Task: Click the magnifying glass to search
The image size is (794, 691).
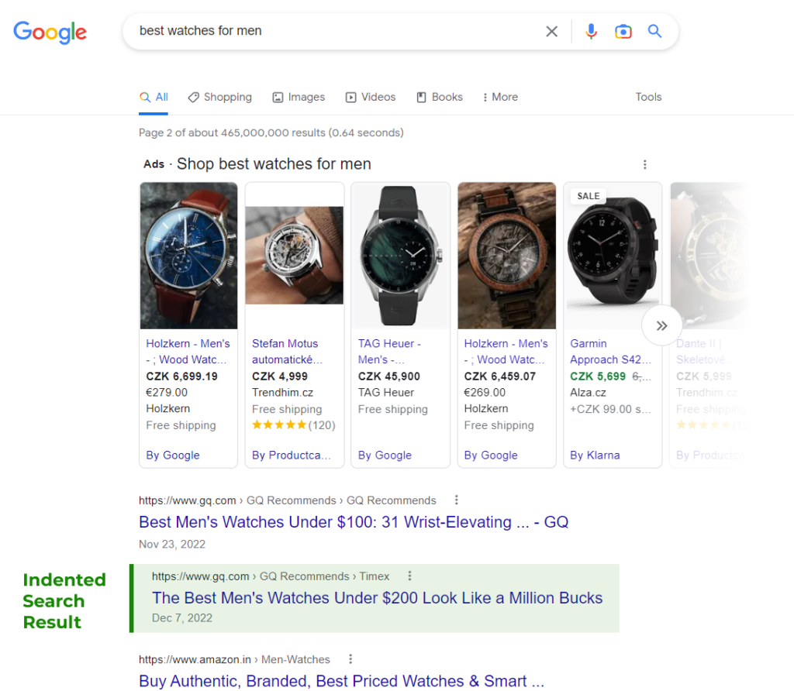Action: [654, 31]
